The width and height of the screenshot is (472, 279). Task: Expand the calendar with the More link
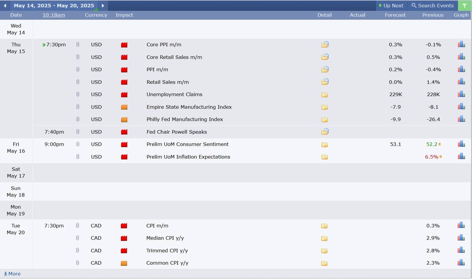click(x=12, y=274)
